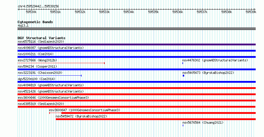Screen dimensions: 264x137
Task: Click the 59535k ruler tick label
Action: tap(153, 12)
